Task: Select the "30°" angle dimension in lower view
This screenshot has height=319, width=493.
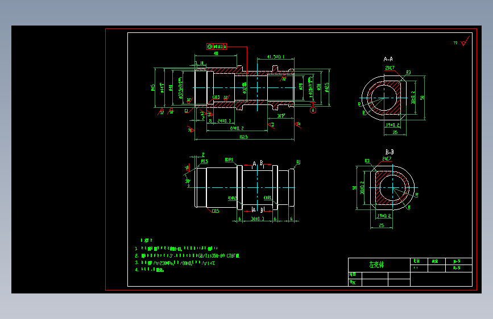Action: [188, 181]
